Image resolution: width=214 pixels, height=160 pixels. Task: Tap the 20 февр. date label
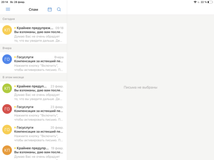[57, 128]
